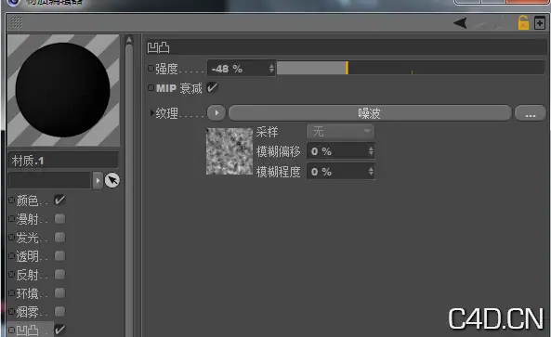Select the 发光 channel label
This screenshot has width=551, height=337.
(x=27, y=238)
